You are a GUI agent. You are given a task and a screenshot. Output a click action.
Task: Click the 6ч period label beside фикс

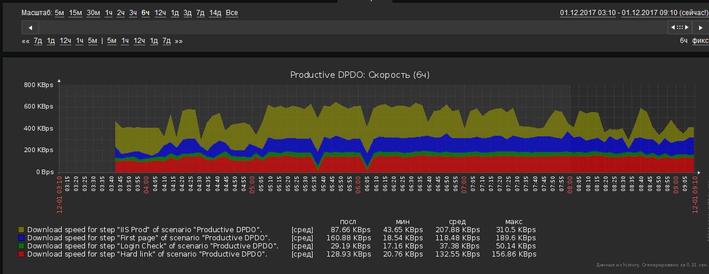684,41
